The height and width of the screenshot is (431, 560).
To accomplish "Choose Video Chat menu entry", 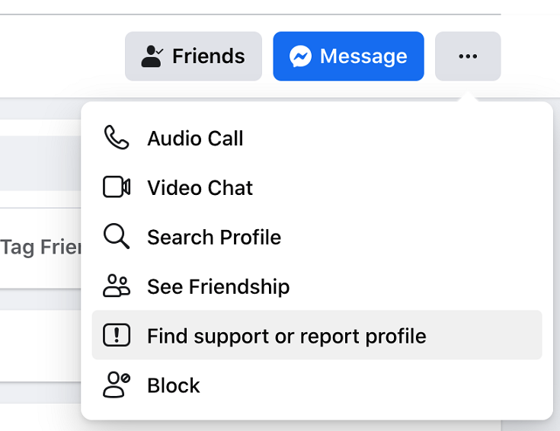I will 317,187.
